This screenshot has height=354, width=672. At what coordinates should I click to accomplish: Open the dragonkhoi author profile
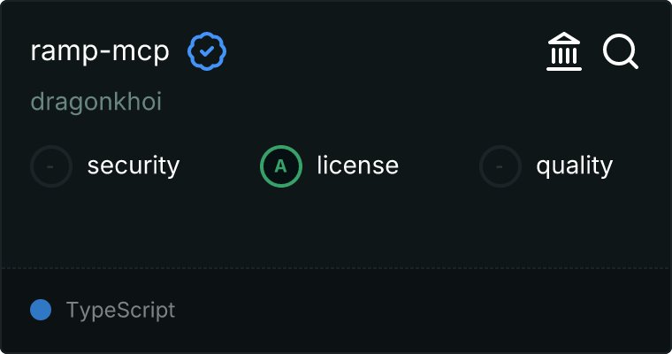click(x=95, y=102)
